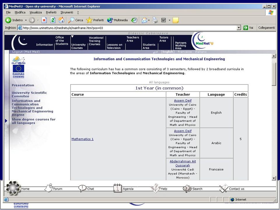Click Show degree courses for all languages

34,121
